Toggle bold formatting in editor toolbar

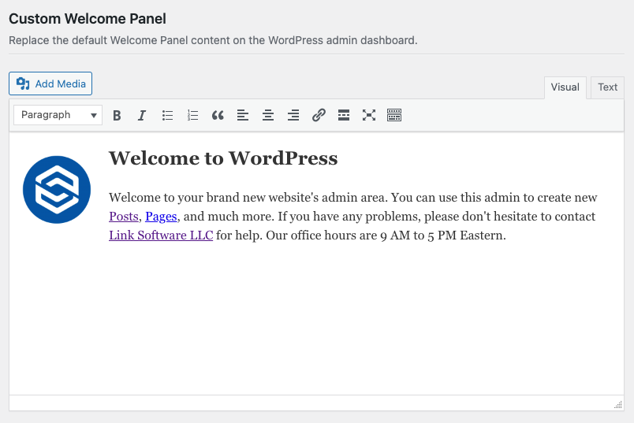click(x=117, y=116)
